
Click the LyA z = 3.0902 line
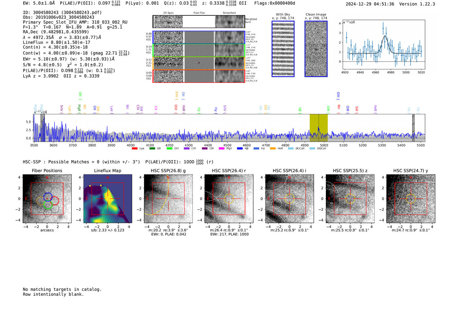click(61, 76)
